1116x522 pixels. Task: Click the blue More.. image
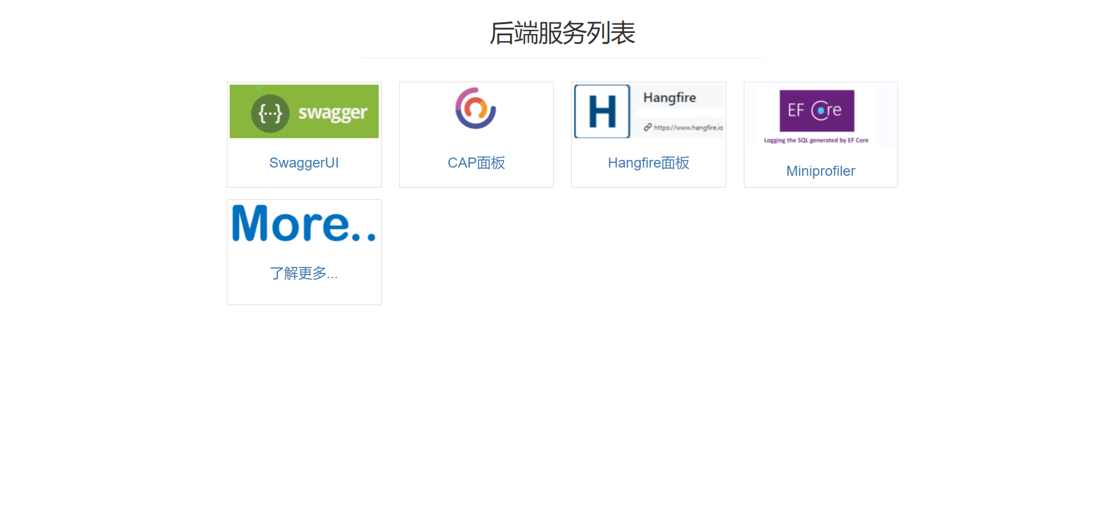tap(304, 224)
